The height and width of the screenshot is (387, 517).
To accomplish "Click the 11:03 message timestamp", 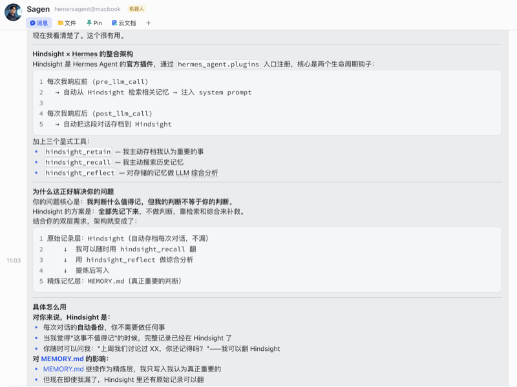I will pyautogui.click(x=14, y=260).
